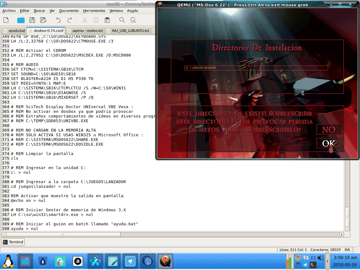
Task: Click the vertical scrollbar down arrow
Action: pyautogui.click(x=347, y=229)
